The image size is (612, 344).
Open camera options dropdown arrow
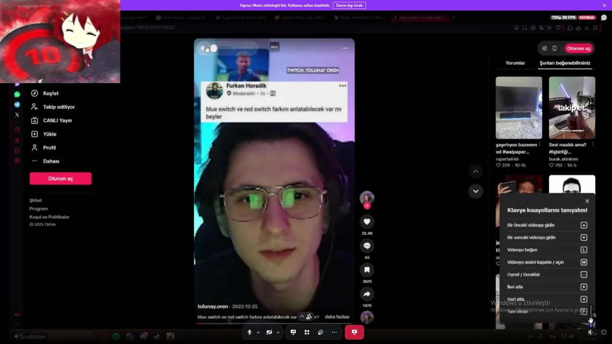(278, 332)
